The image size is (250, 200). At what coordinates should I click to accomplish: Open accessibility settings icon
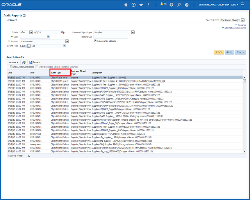(171, 5)
